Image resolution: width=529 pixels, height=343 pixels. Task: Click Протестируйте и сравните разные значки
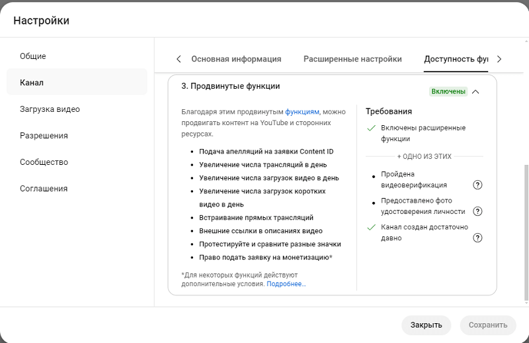pyautogui.click(x=270, y=244)
